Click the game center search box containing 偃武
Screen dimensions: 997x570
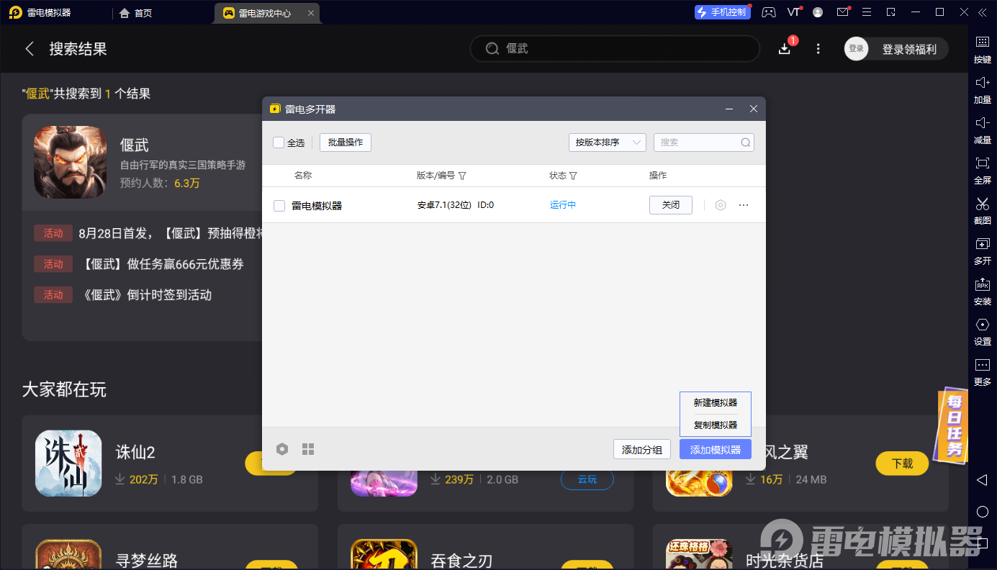(615, 48)
